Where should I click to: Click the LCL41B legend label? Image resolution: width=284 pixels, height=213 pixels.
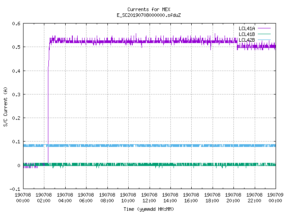(247, 34)
